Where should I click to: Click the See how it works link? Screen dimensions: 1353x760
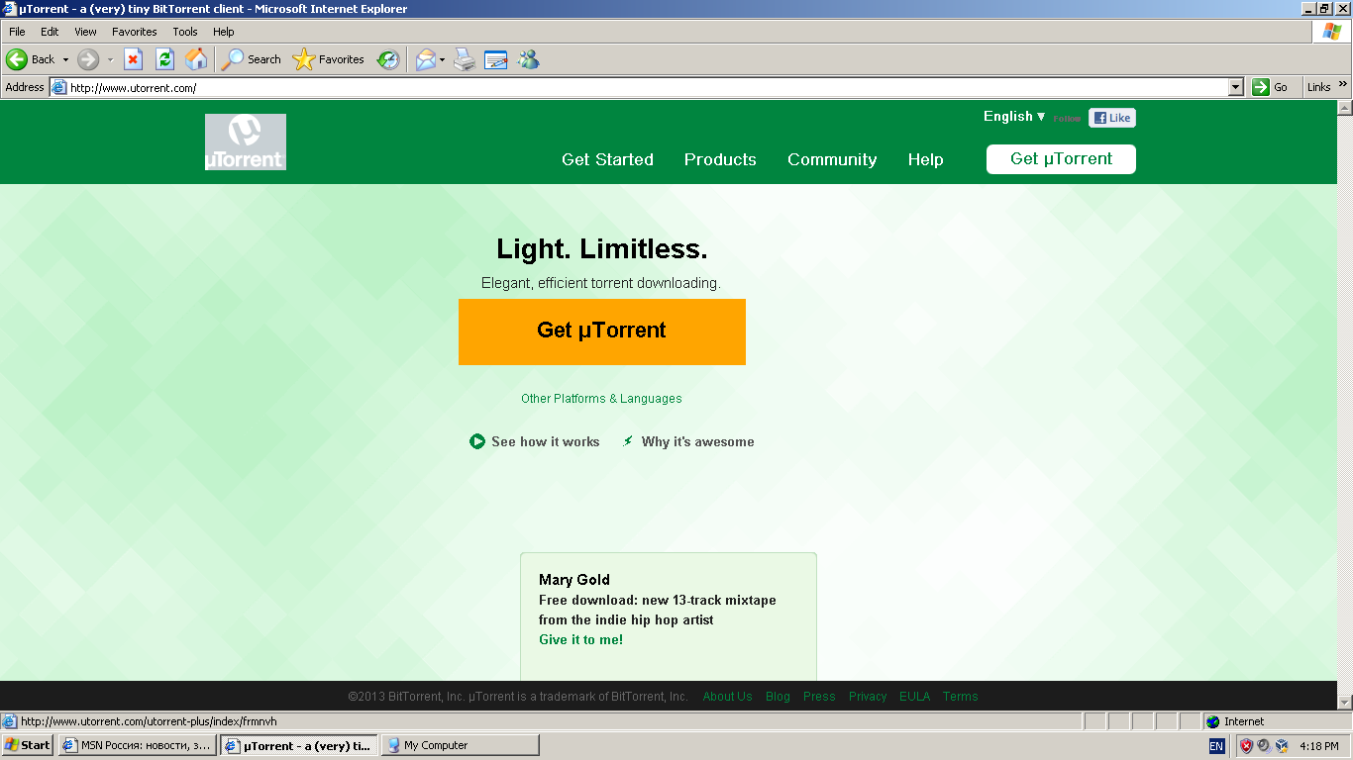click(x=546, y=441)
